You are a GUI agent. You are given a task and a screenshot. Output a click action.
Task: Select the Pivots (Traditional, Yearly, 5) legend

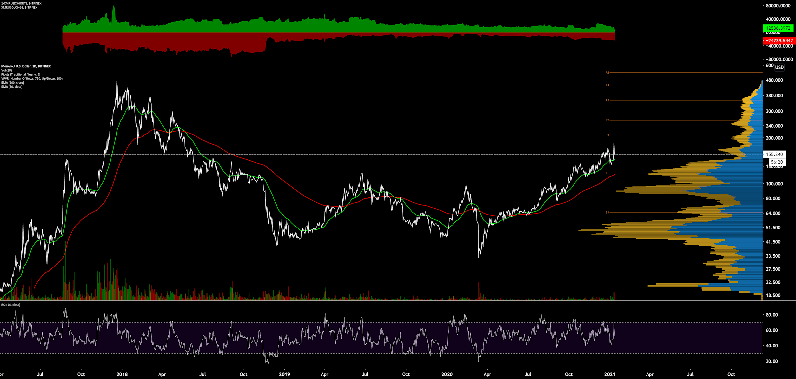pos(20,74)
